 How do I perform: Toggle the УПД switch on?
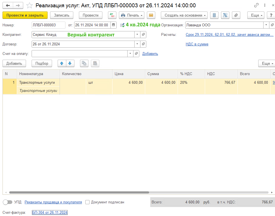pos(8,202)
